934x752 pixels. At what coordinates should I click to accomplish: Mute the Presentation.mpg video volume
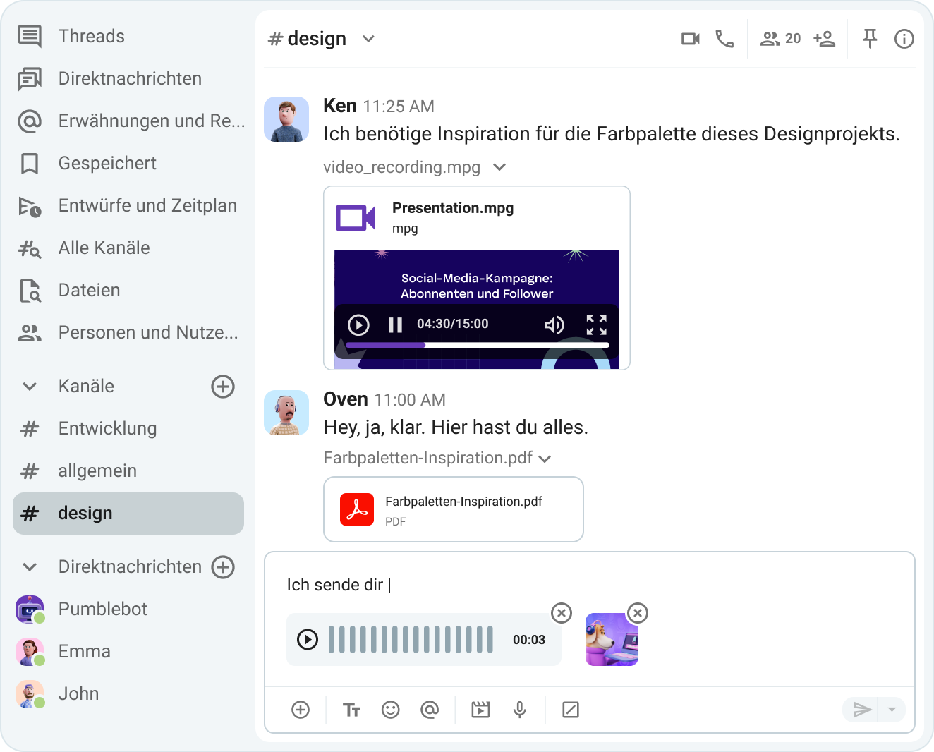(554, 325)
